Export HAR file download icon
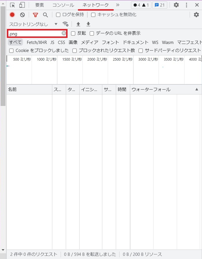The height and width of the screenshot is (259, 202). point(89,24)
